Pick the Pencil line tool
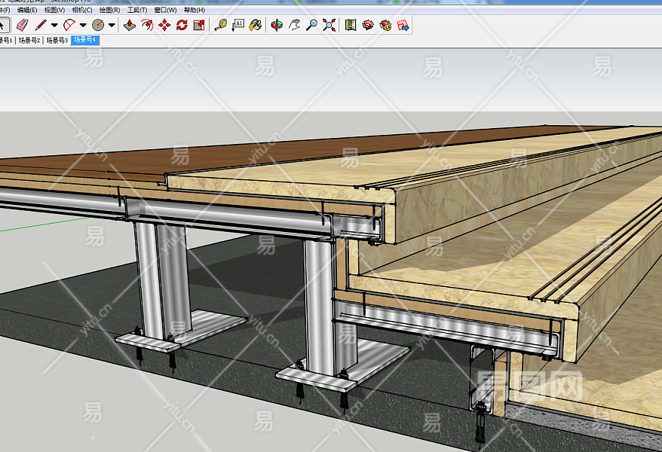This screenshot has width=662, height=452. coord(41,25)
